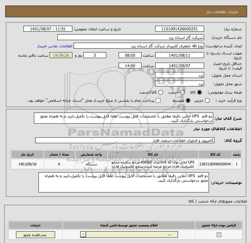Click the delivery province field یزد
The image size is (251, 243).
[x=179, y=75]
